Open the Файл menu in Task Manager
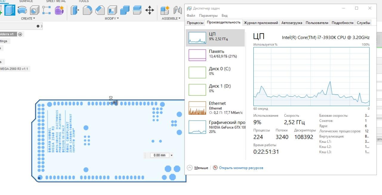The image size is (382, 195). tap(191, 16)
